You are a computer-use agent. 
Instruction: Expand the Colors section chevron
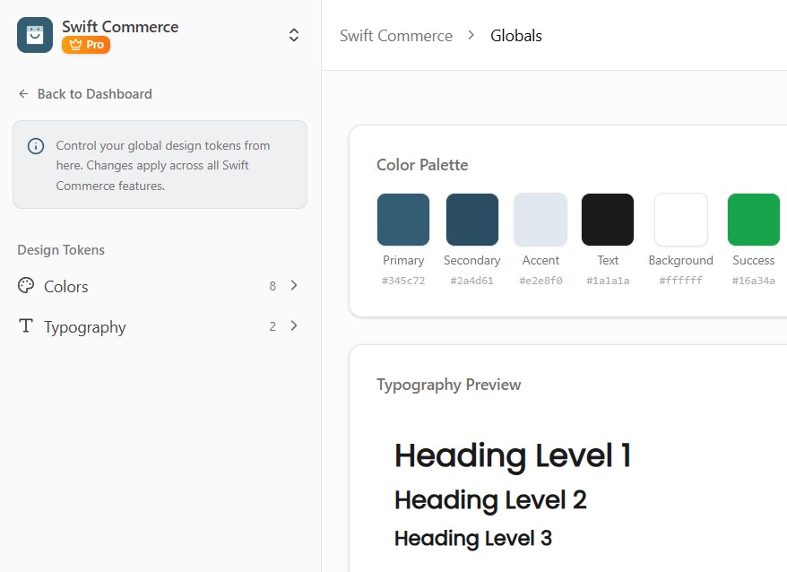294,286
